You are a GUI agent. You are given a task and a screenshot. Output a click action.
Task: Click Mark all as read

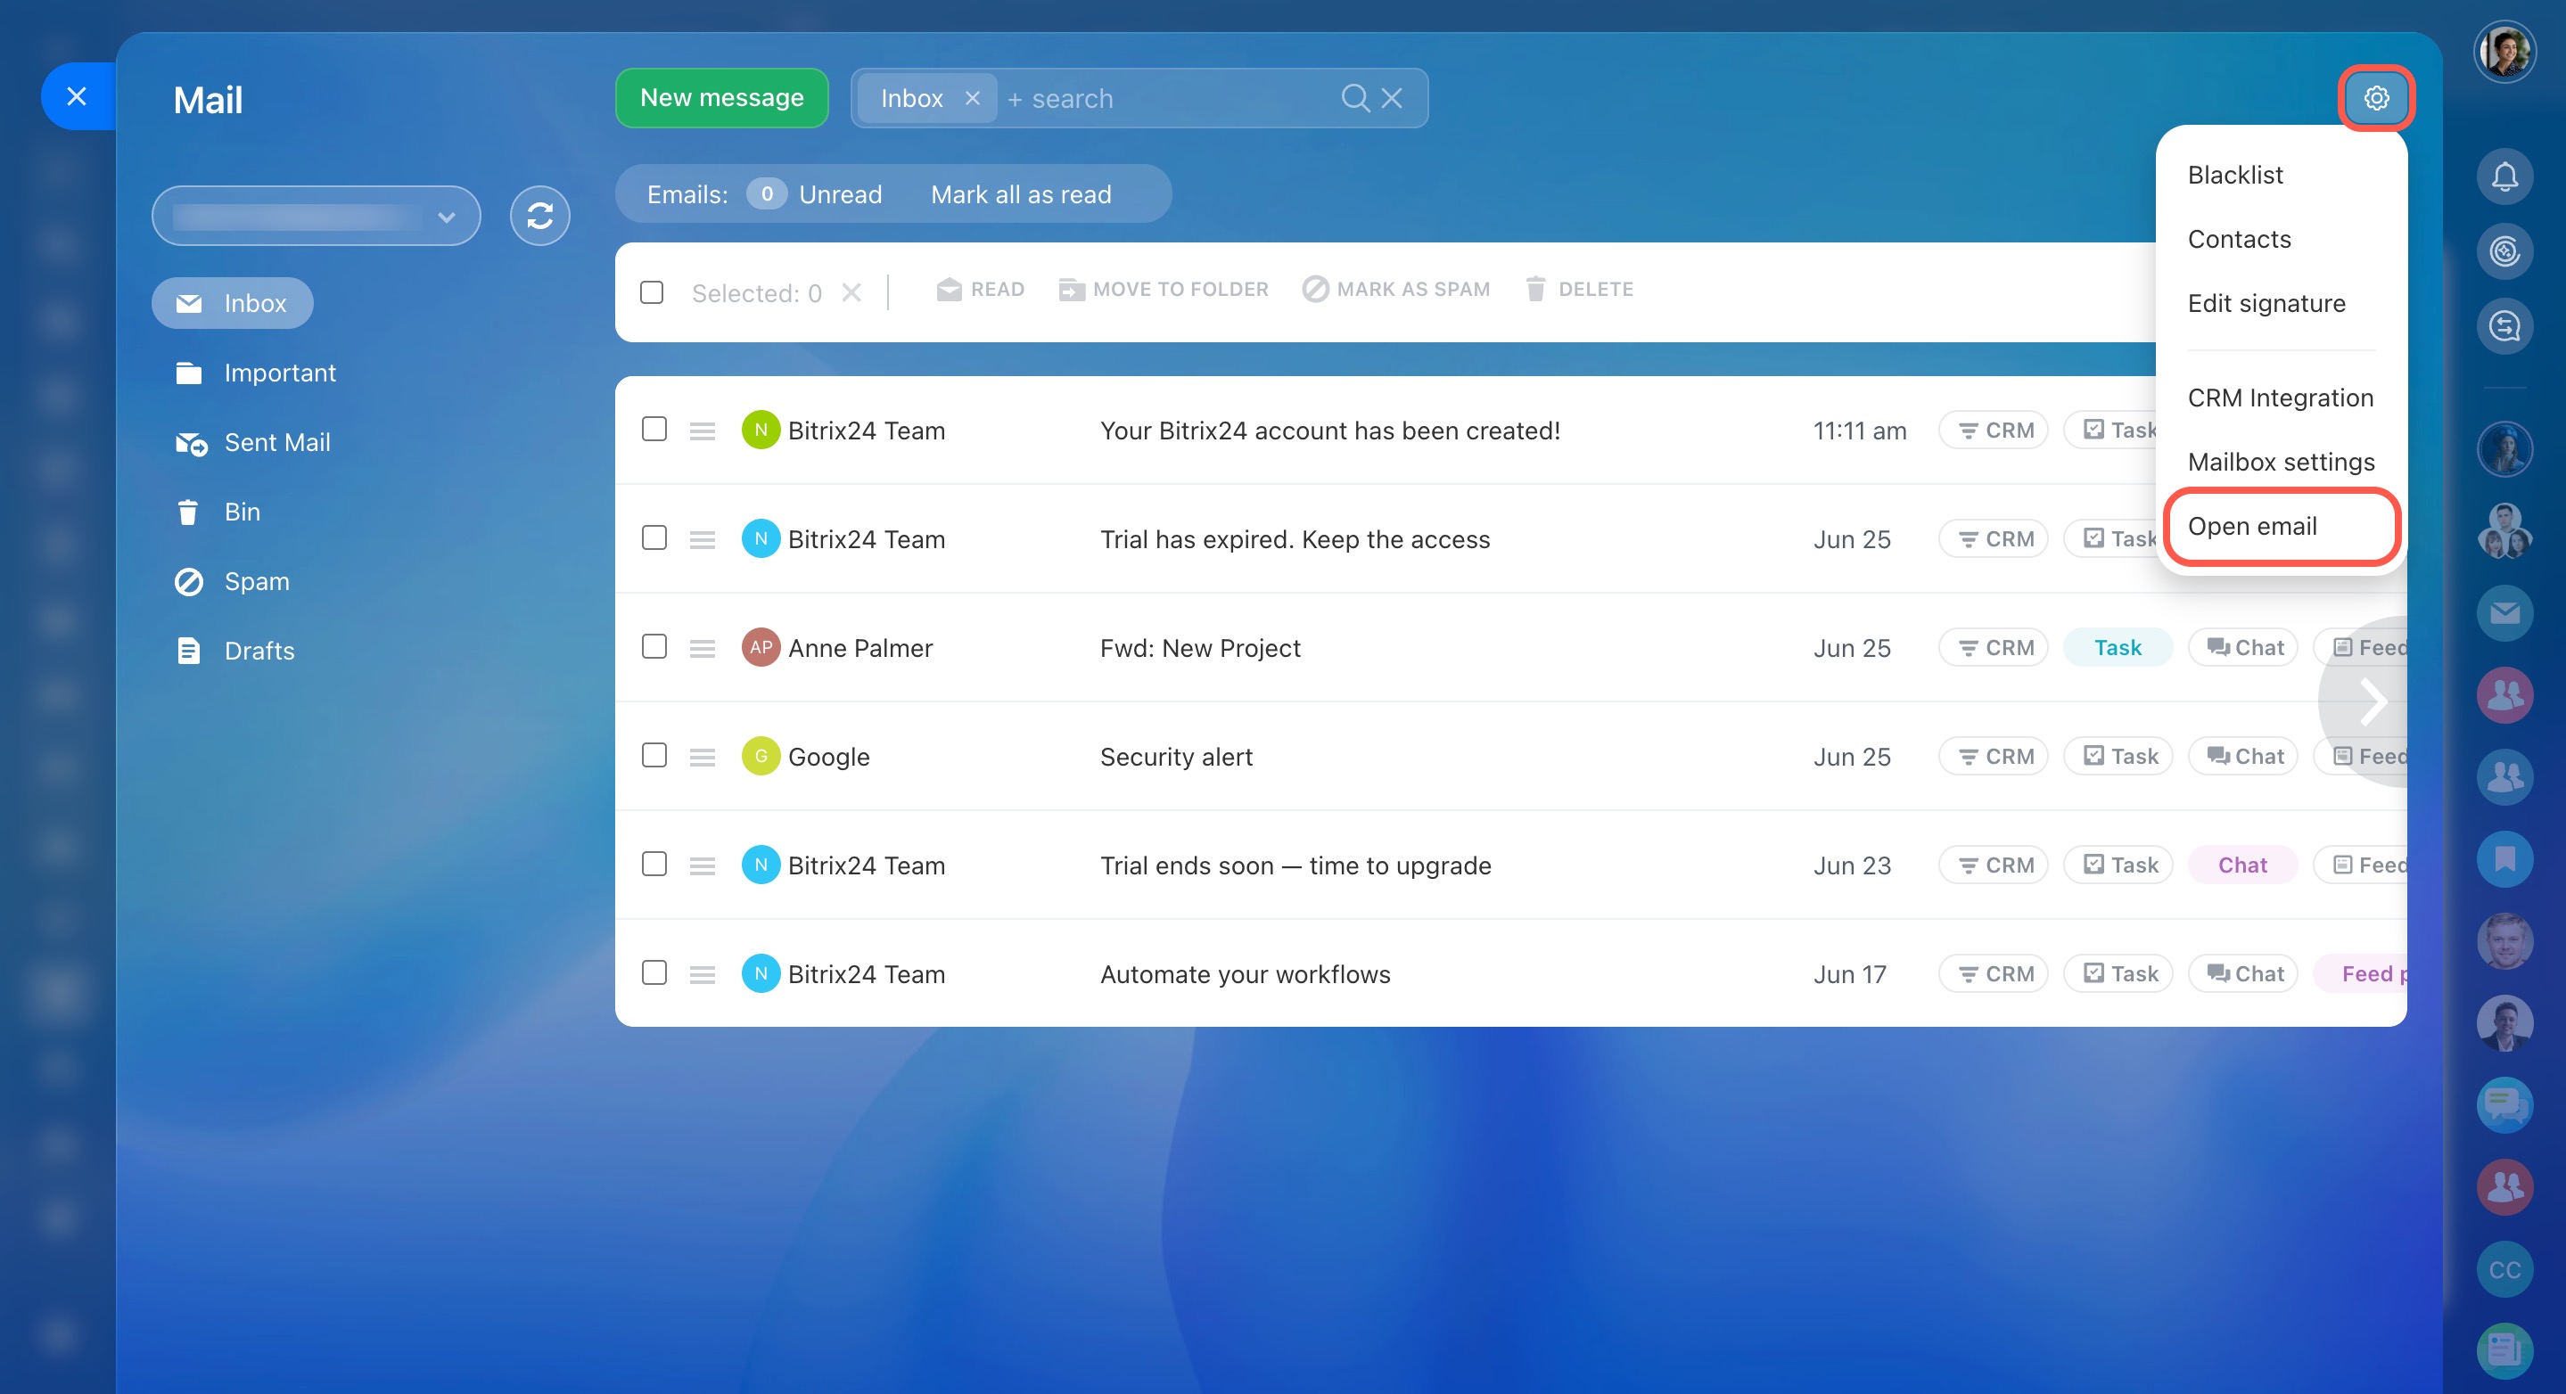click(x=1020, y=194)
